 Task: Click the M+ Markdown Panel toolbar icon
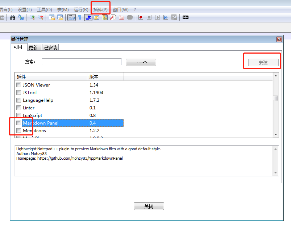click(185, 17)
